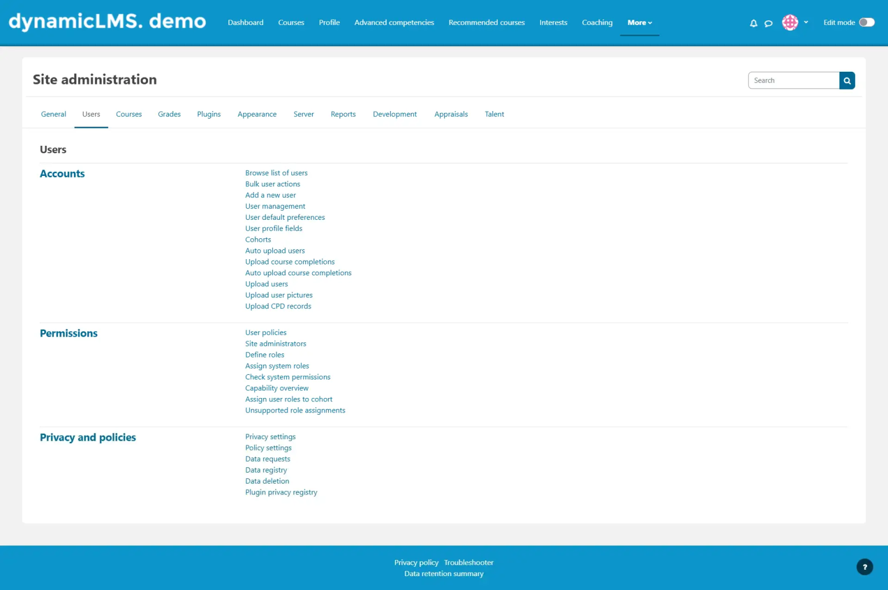Switch to the Appraisals tab
This screenshot has width=888, height=590.
point(451,115)
